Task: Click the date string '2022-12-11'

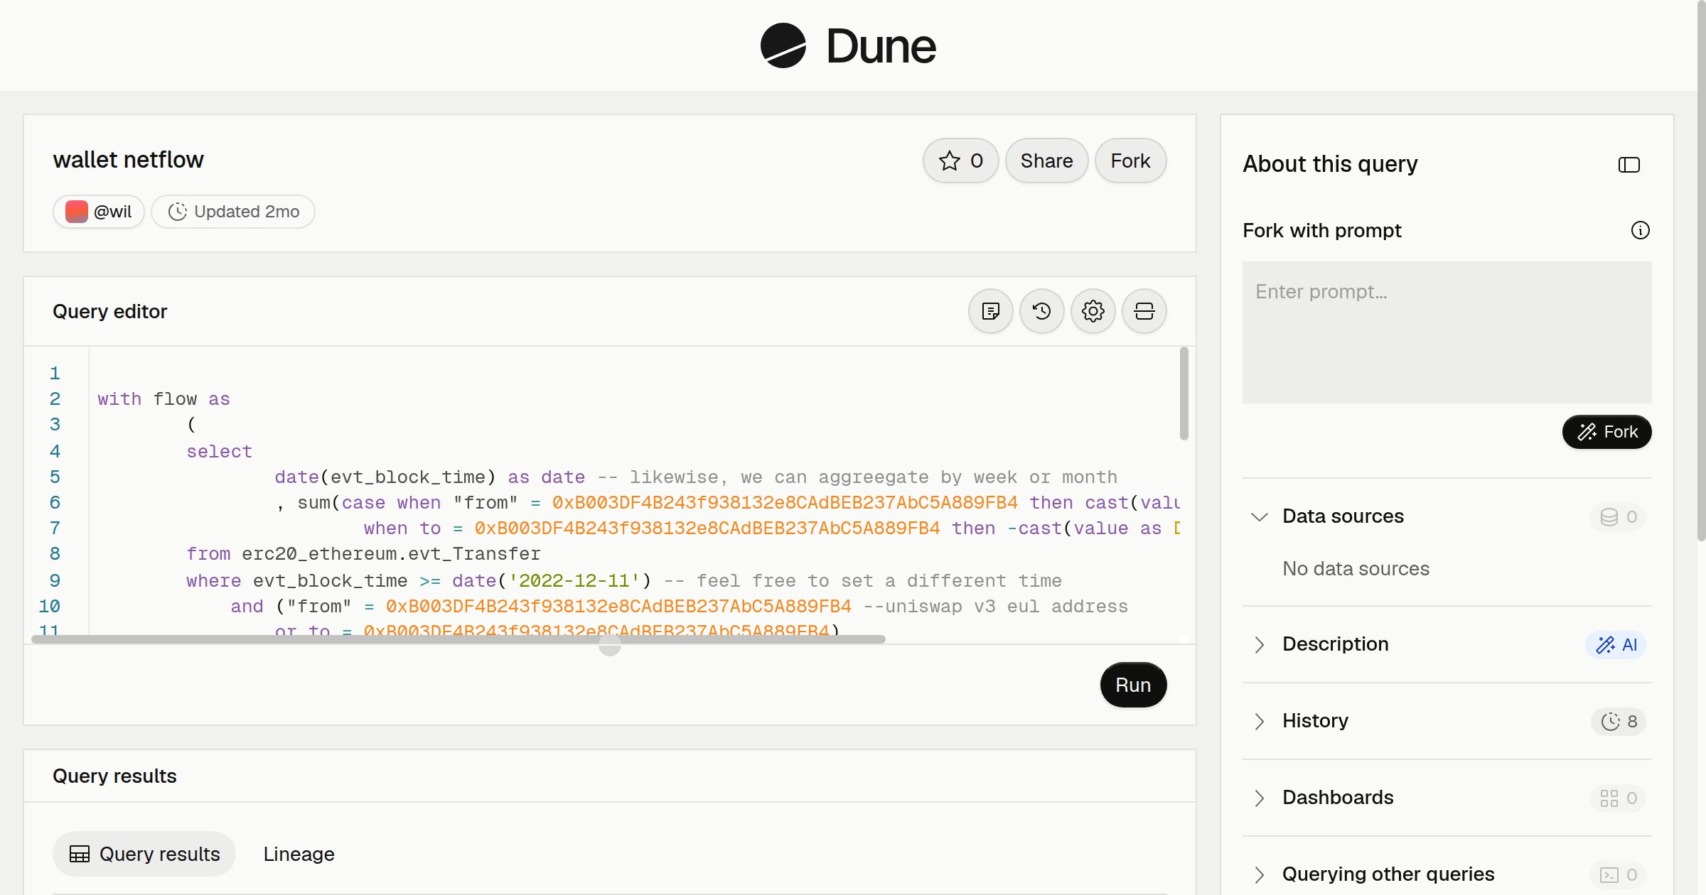Action: click(x=574, y=580)
